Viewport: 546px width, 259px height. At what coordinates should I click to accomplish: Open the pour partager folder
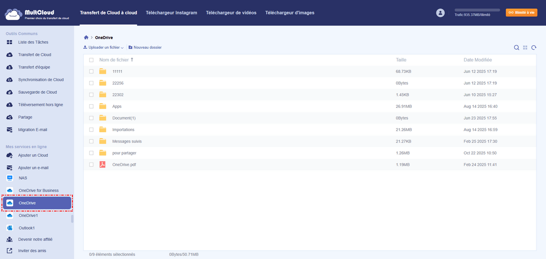coord(124,153)
